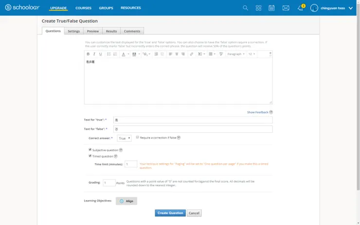Enable Require a correction if false
This screenshot has height=225, width=360.
(x=137, y=137)
